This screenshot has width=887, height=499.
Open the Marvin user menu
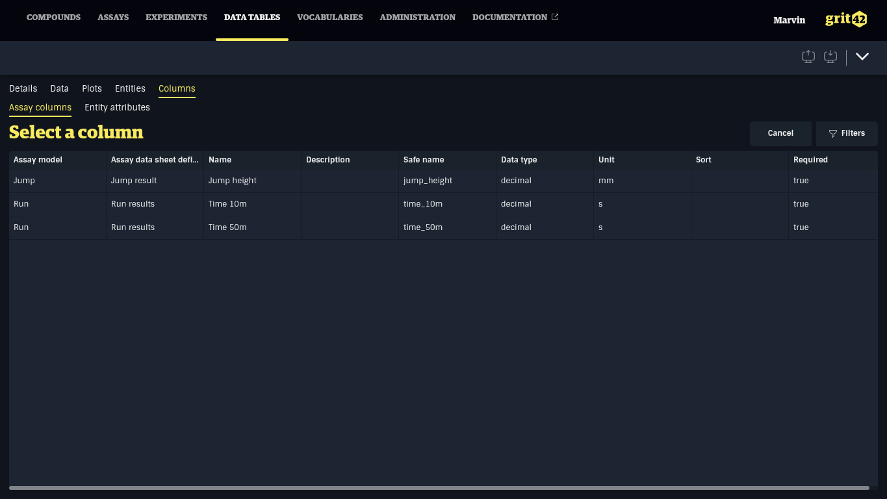(x=789, y=20)
